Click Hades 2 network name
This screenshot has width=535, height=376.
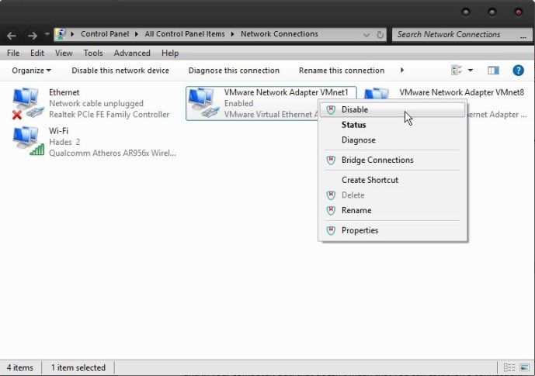(x=64, y=142)
